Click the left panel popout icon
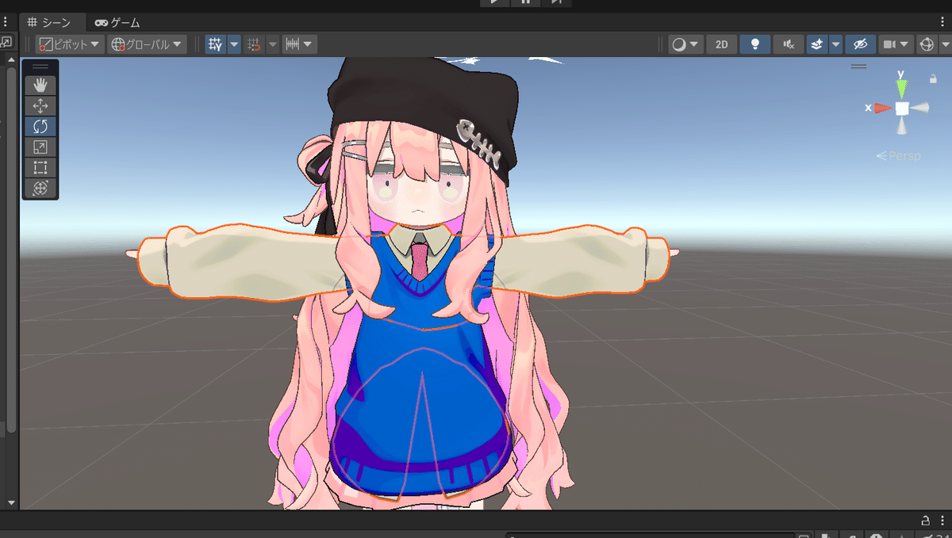This screenshot has width=952, height=538. pos(6,42)
